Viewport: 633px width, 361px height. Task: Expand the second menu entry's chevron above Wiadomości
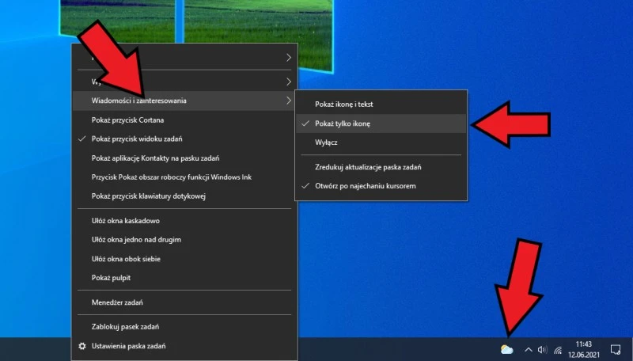(x=288, y=82)
